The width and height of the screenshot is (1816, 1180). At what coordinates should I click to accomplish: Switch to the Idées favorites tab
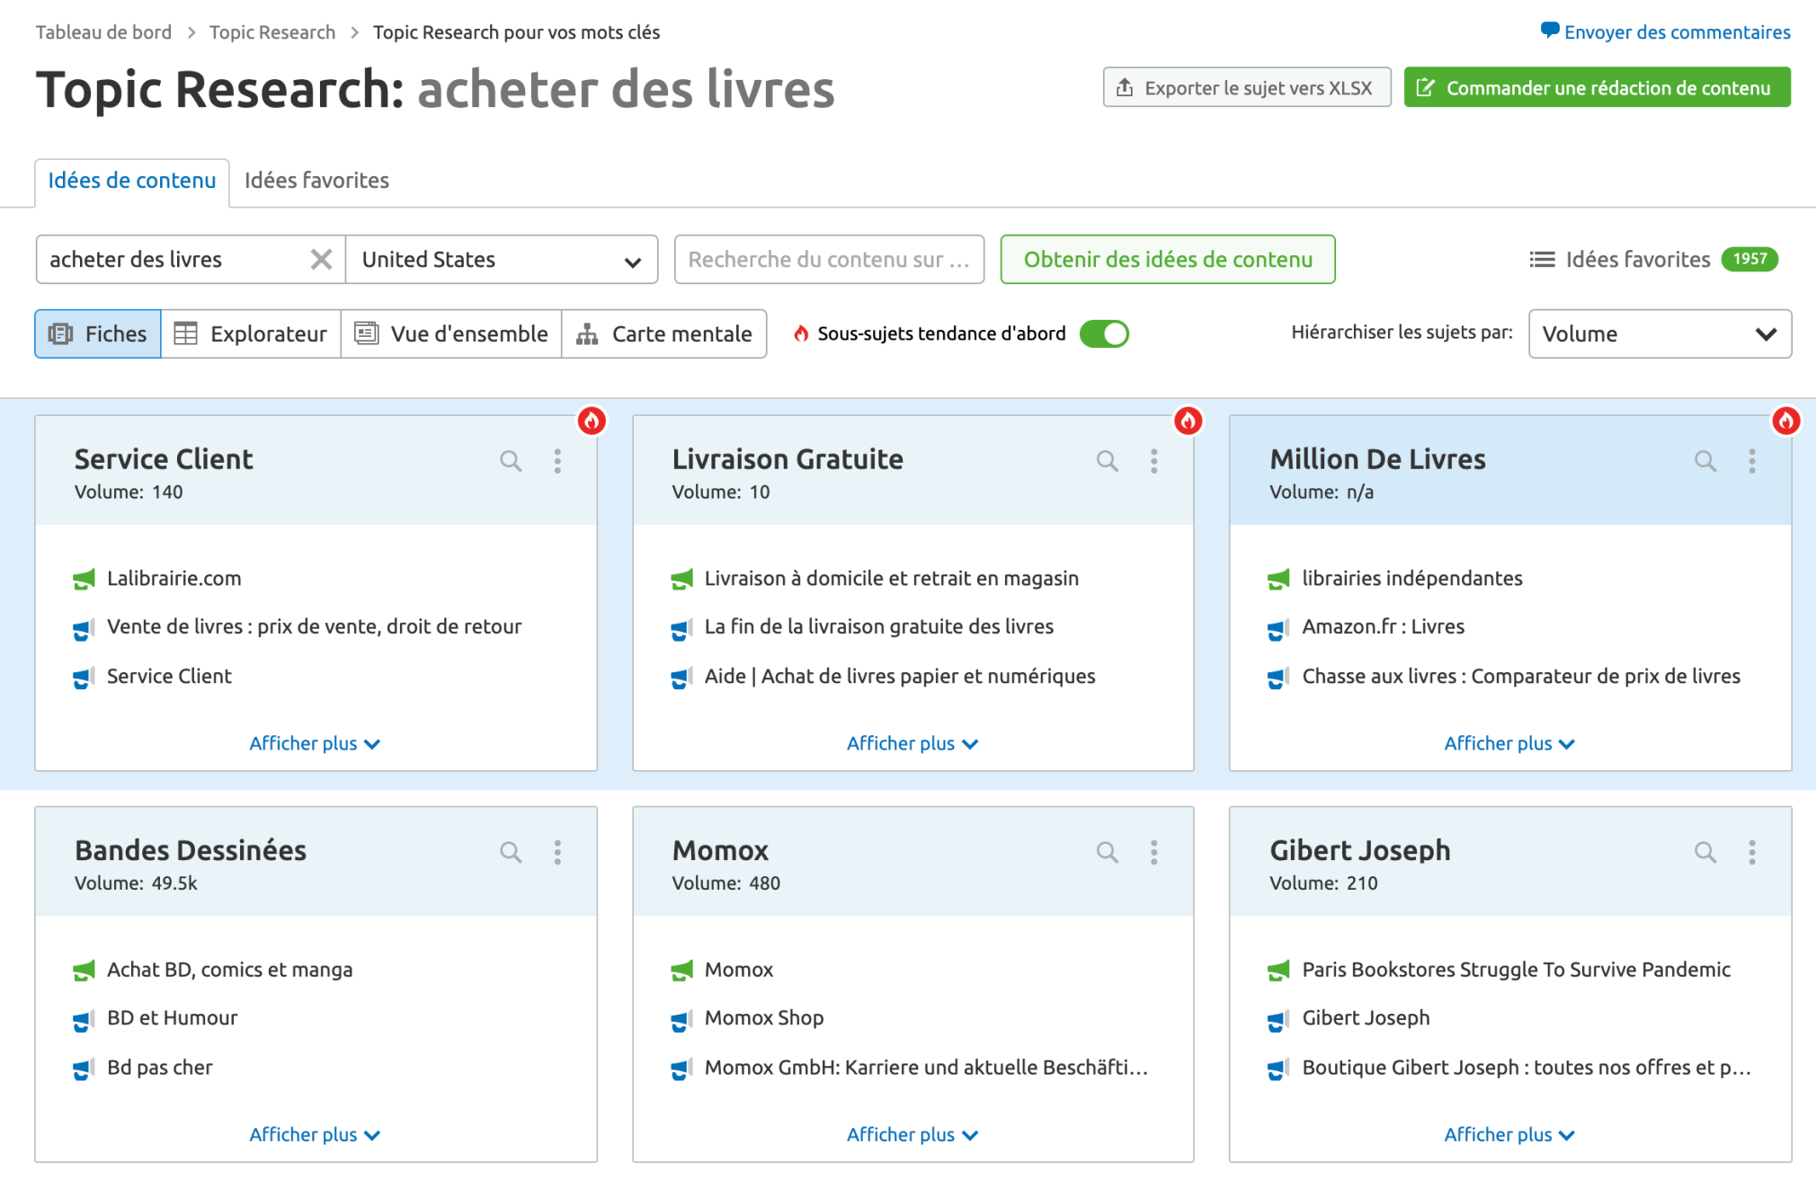pos(316,181)
